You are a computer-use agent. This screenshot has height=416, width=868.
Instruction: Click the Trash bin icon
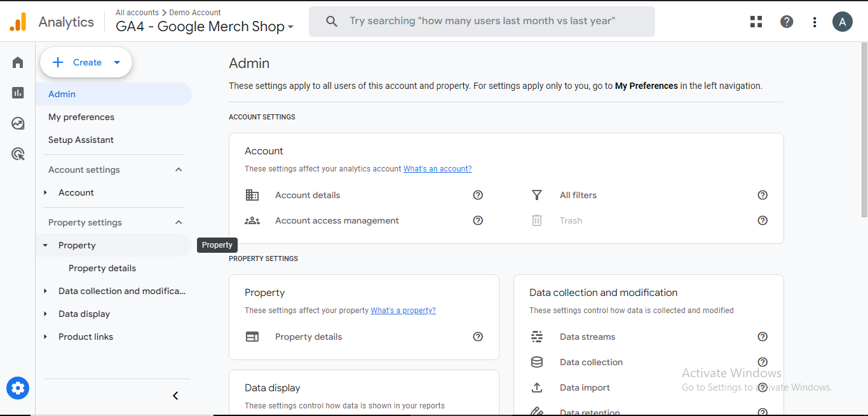point(537,220)
